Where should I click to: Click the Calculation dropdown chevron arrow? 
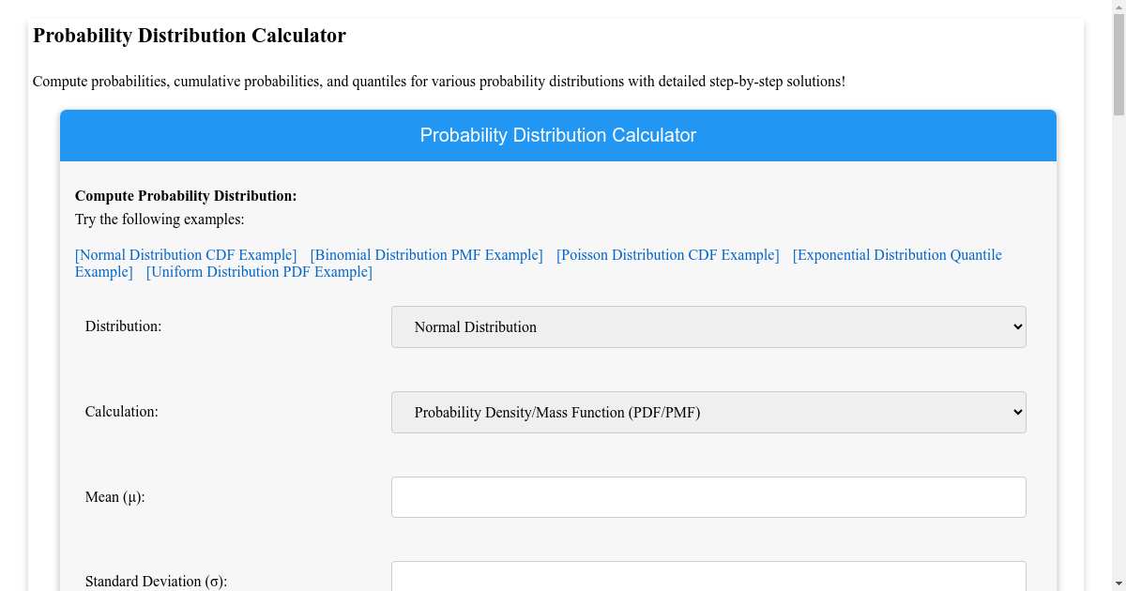pos(1016,412)
